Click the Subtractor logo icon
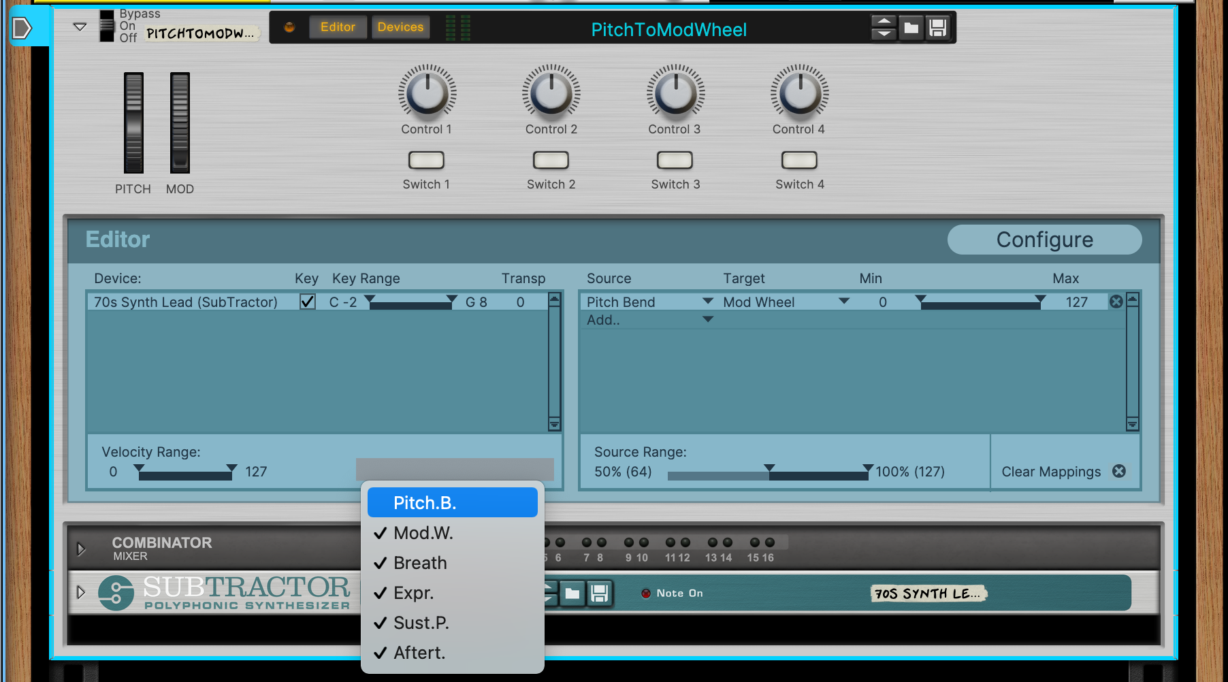Viewport: 1228px width, 682px height. (x=116, y=593)
